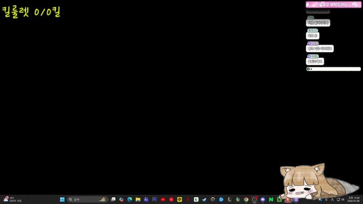Open the volume speaker tray icon
The height and width of the screenshot is (204, 363).
tap(343, 199)
